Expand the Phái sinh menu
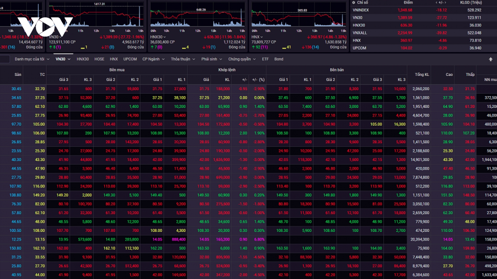497x279 pixels. pyautogui.click(x=212, y=59)
